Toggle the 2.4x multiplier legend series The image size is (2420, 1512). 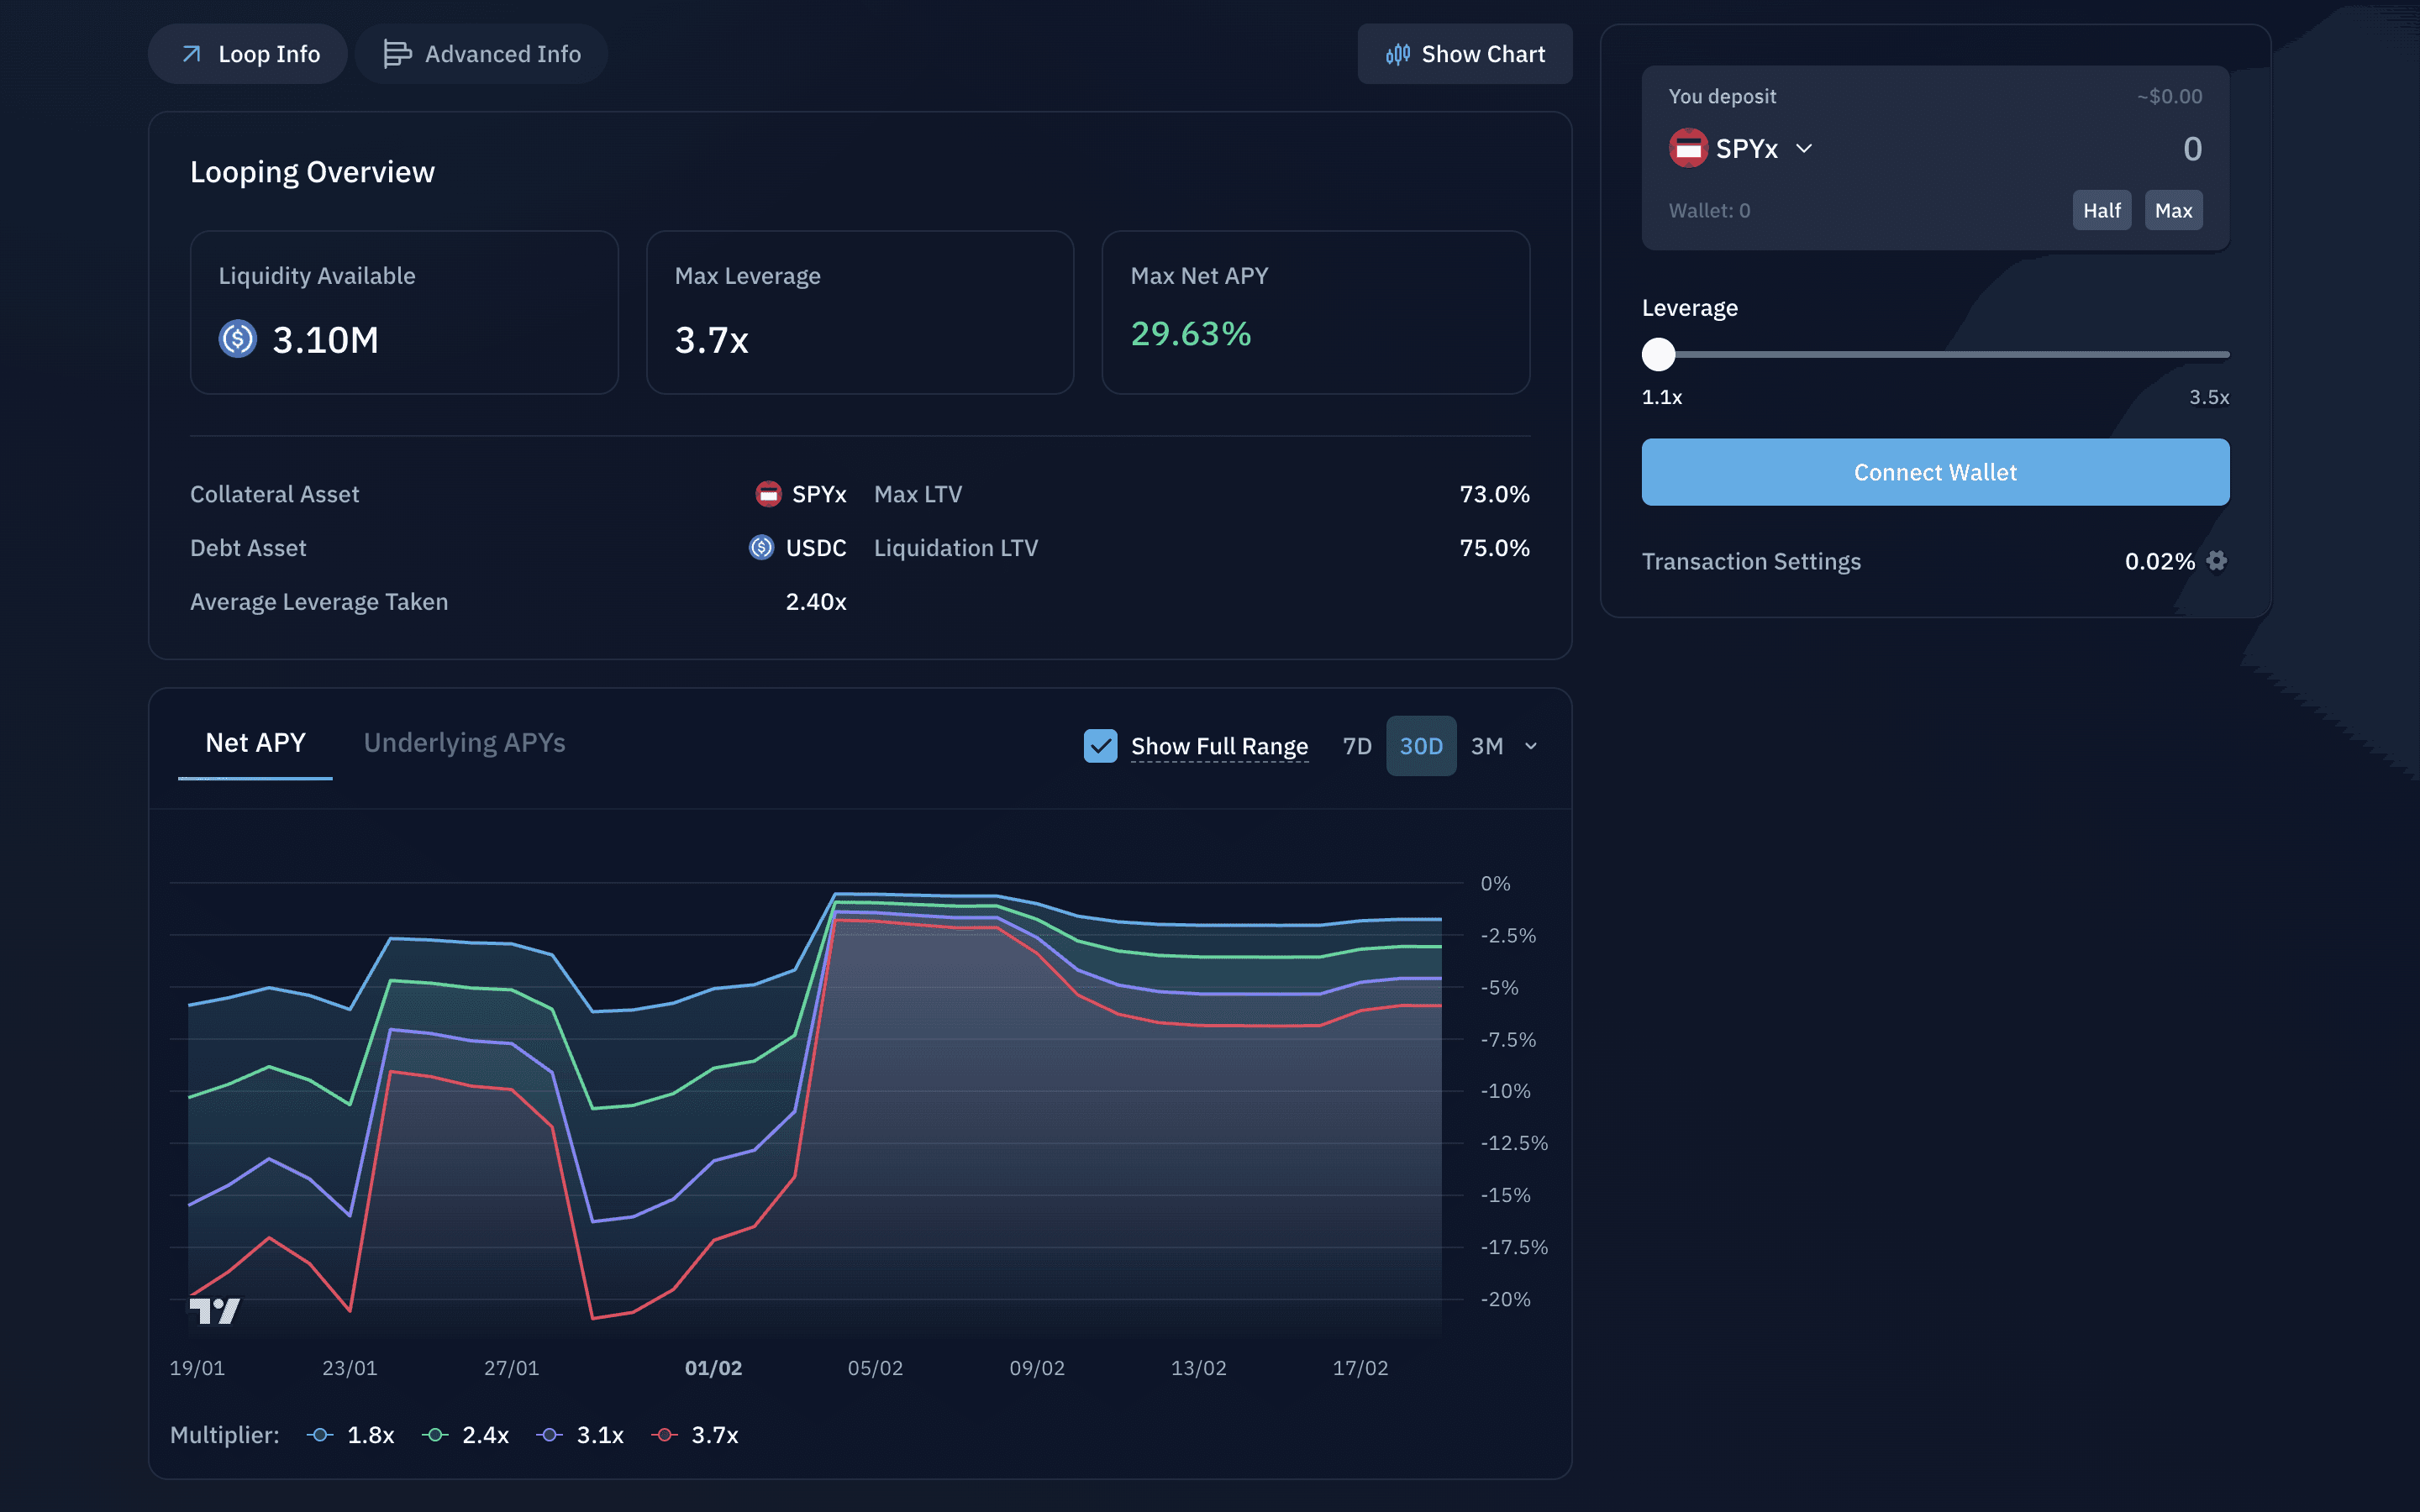[x=466, y=1435]
